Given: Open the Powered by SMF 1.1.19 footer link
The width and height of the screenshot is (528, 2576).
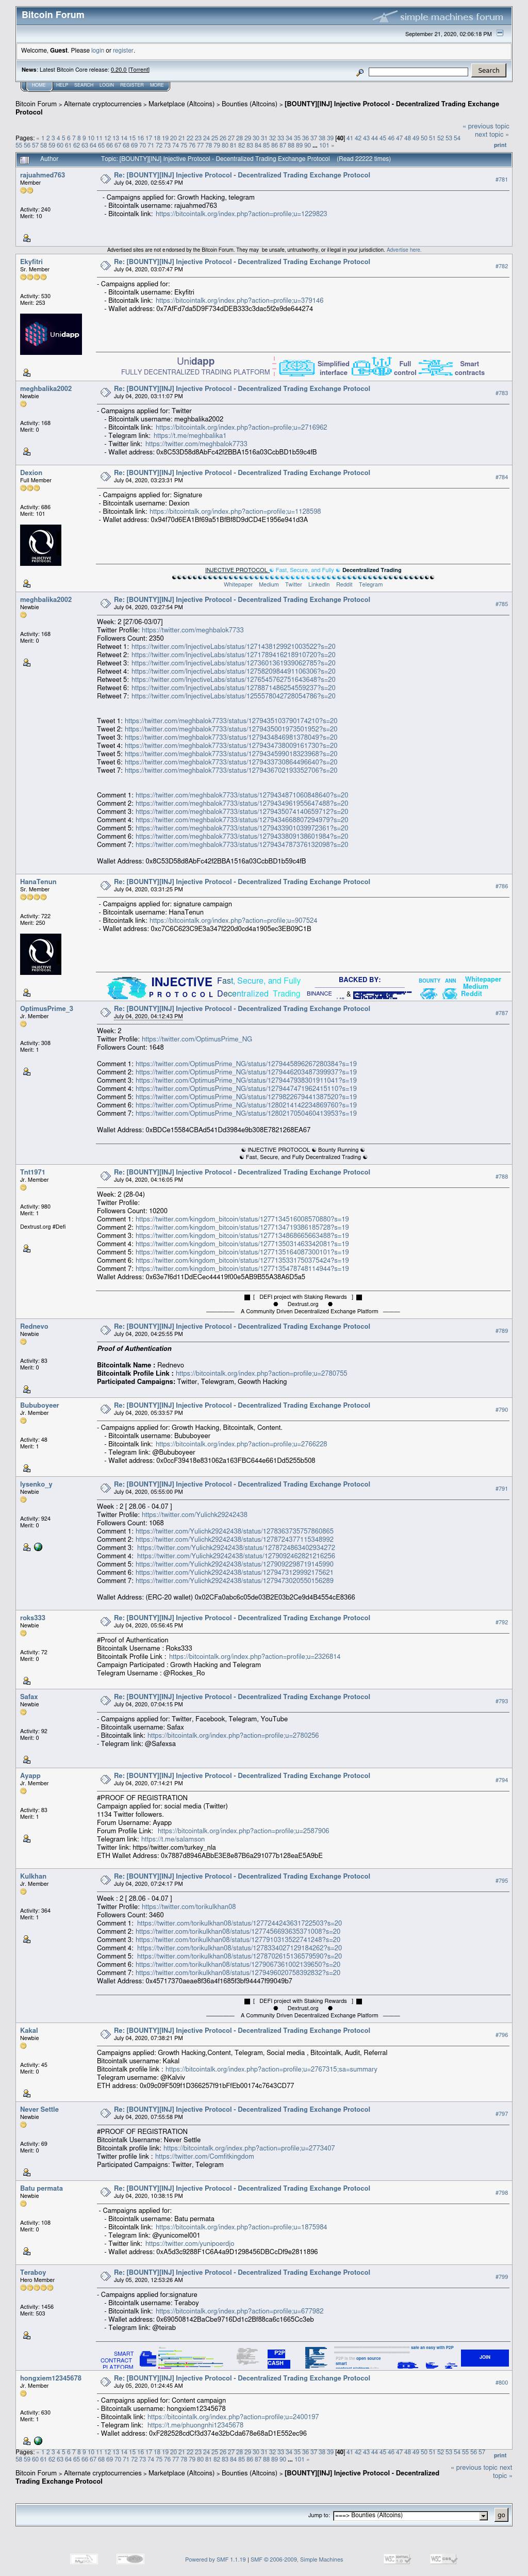Looking at the screenshot, I should click(216, 2560).
